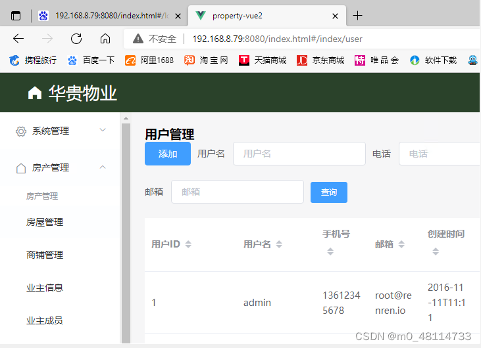Click the browser back arrow

pyautogui.click(x=18, y=39)
